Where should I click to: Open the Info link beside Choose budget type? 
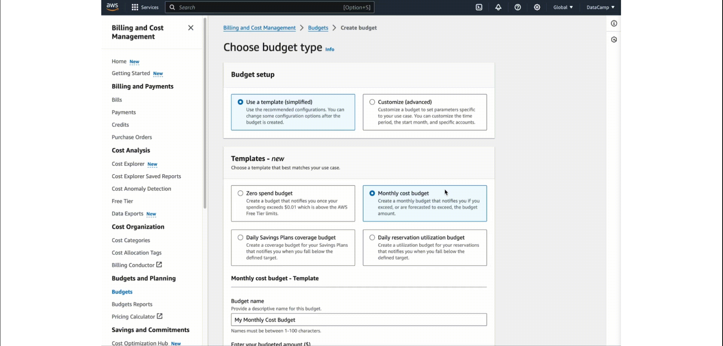329,49
